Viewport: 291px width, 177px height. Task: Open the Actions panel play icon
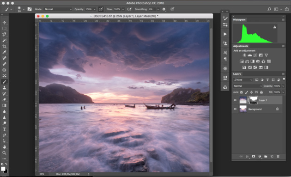(225, 34)
